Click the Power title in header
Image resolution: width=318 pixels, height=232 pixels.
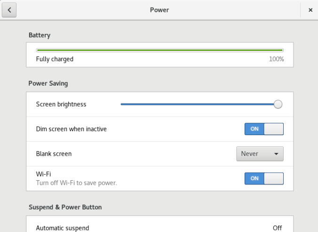[159, 10]
